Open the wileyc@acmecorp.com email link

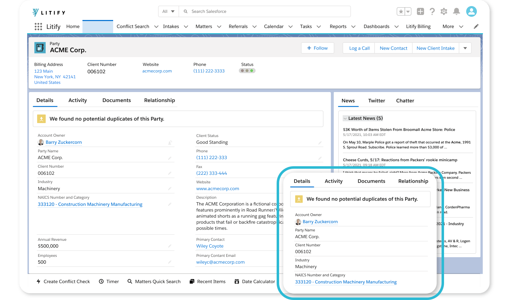(220, 262)
